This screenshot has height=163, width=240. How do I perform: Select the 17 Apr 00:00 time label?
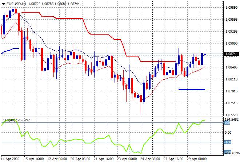point(57,159)
